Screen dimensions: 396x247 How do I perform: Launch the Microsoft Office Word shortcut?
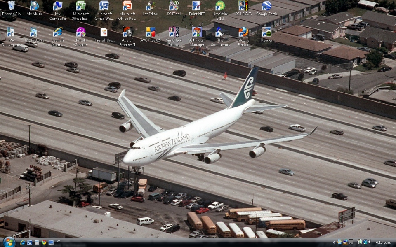(x=104, y=11)
